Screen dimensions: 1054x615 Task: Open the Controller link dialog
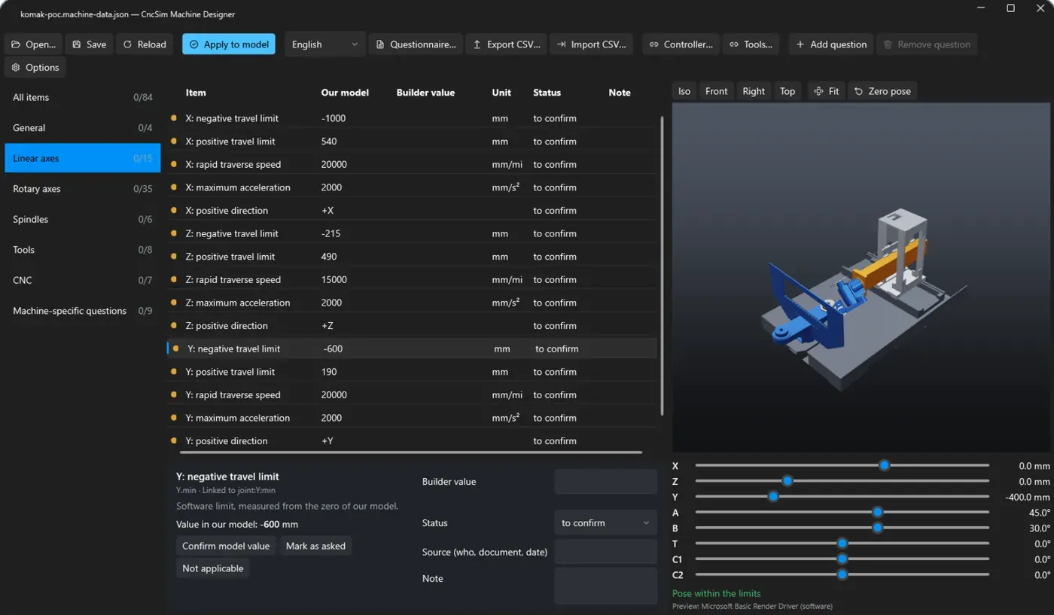681,44
